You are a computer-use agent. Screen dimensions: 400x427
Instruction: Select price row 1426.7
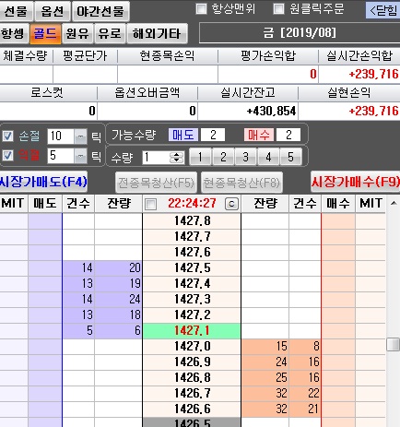[192, 394]
